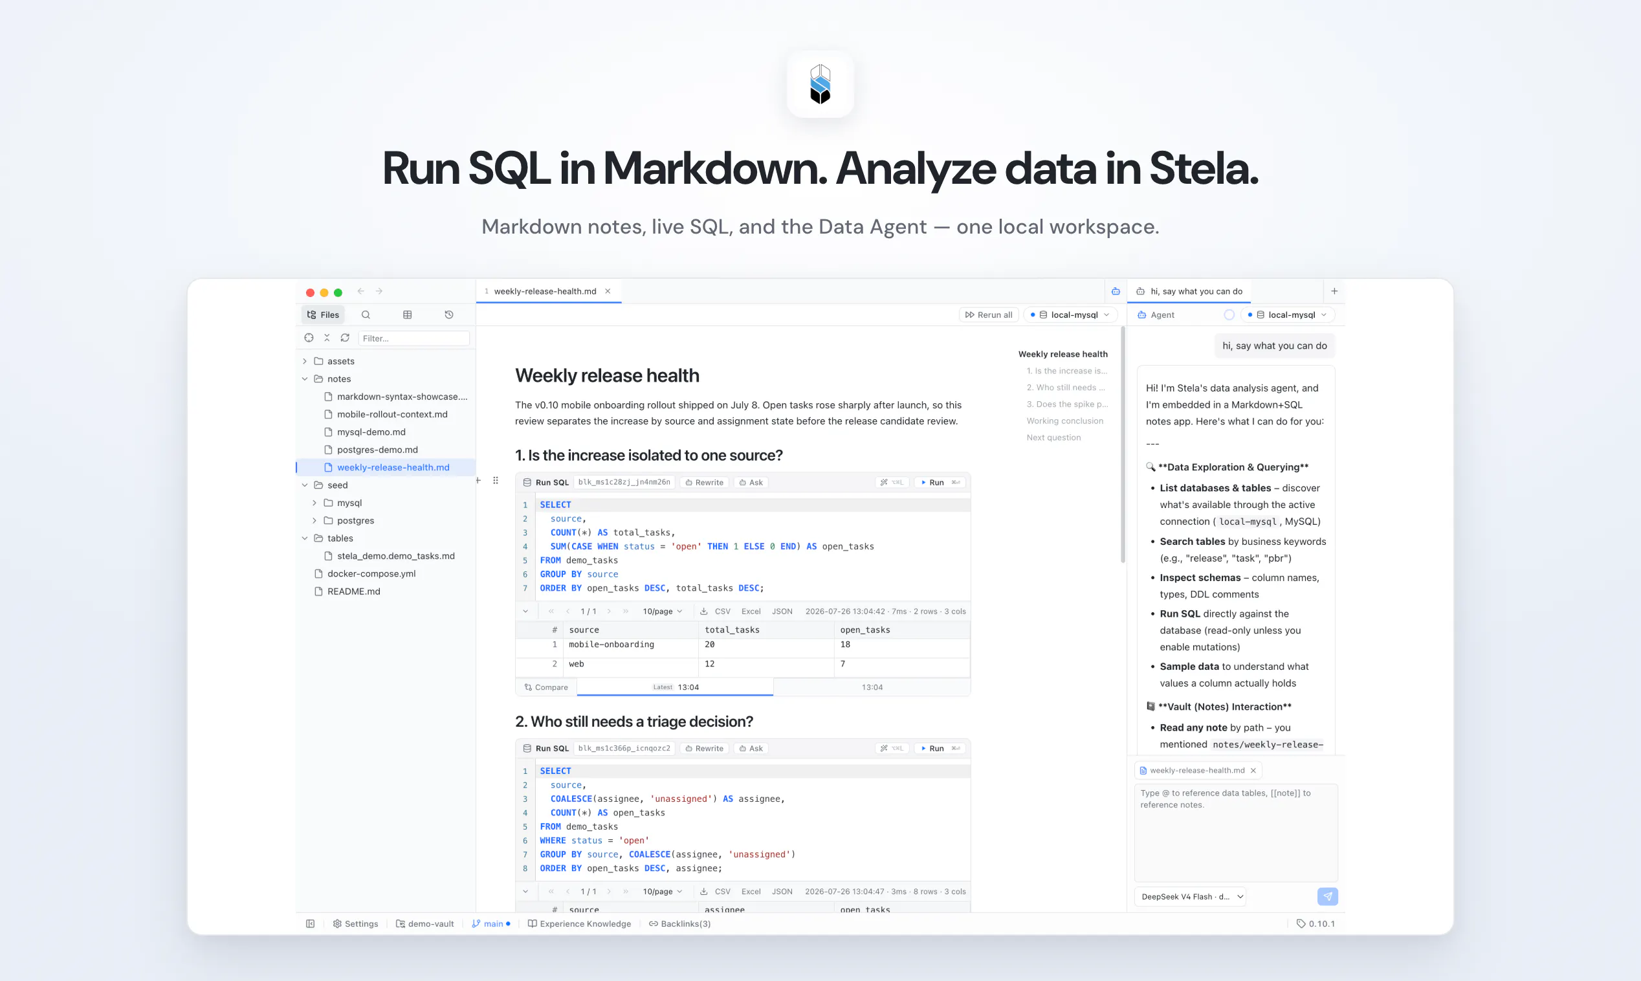Image resolution: width=1641 pixels, height=981 pixels.
Task: Open the editor's local-mysql connection dropdown
Action: click(x=1070, y=314)
